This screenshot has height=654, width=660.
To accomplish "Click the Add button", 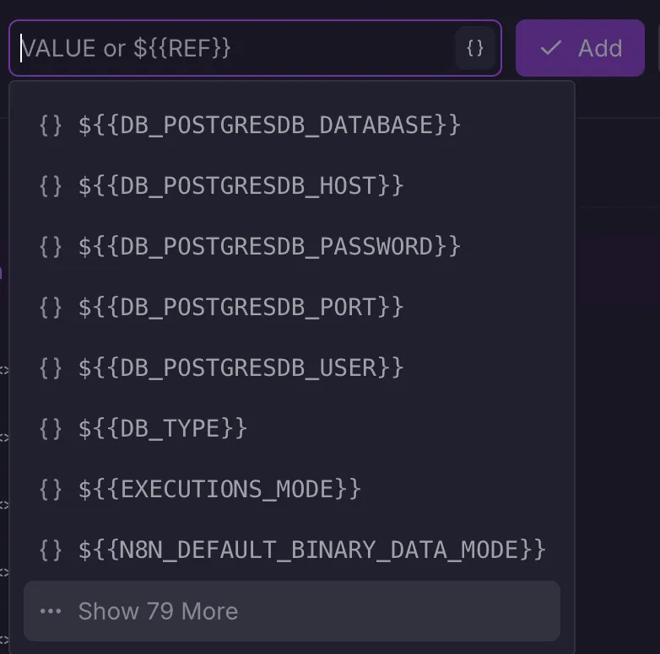I will point(580,48).
